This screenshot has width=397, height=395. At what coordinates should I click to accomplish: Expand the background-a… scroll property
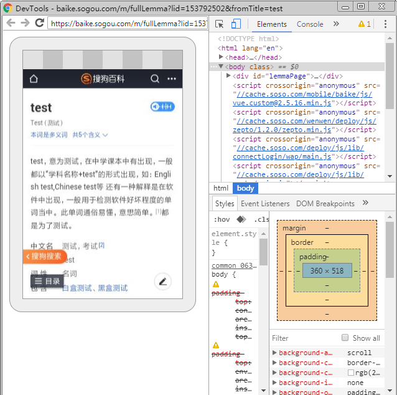[x=274, y=353]
